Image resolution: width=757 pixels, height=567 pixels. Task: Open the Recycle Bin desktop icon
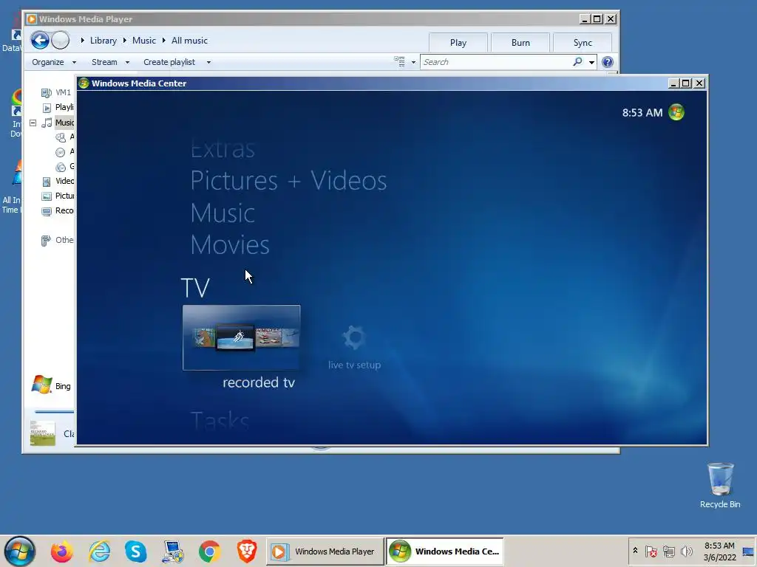pos(720,485)
